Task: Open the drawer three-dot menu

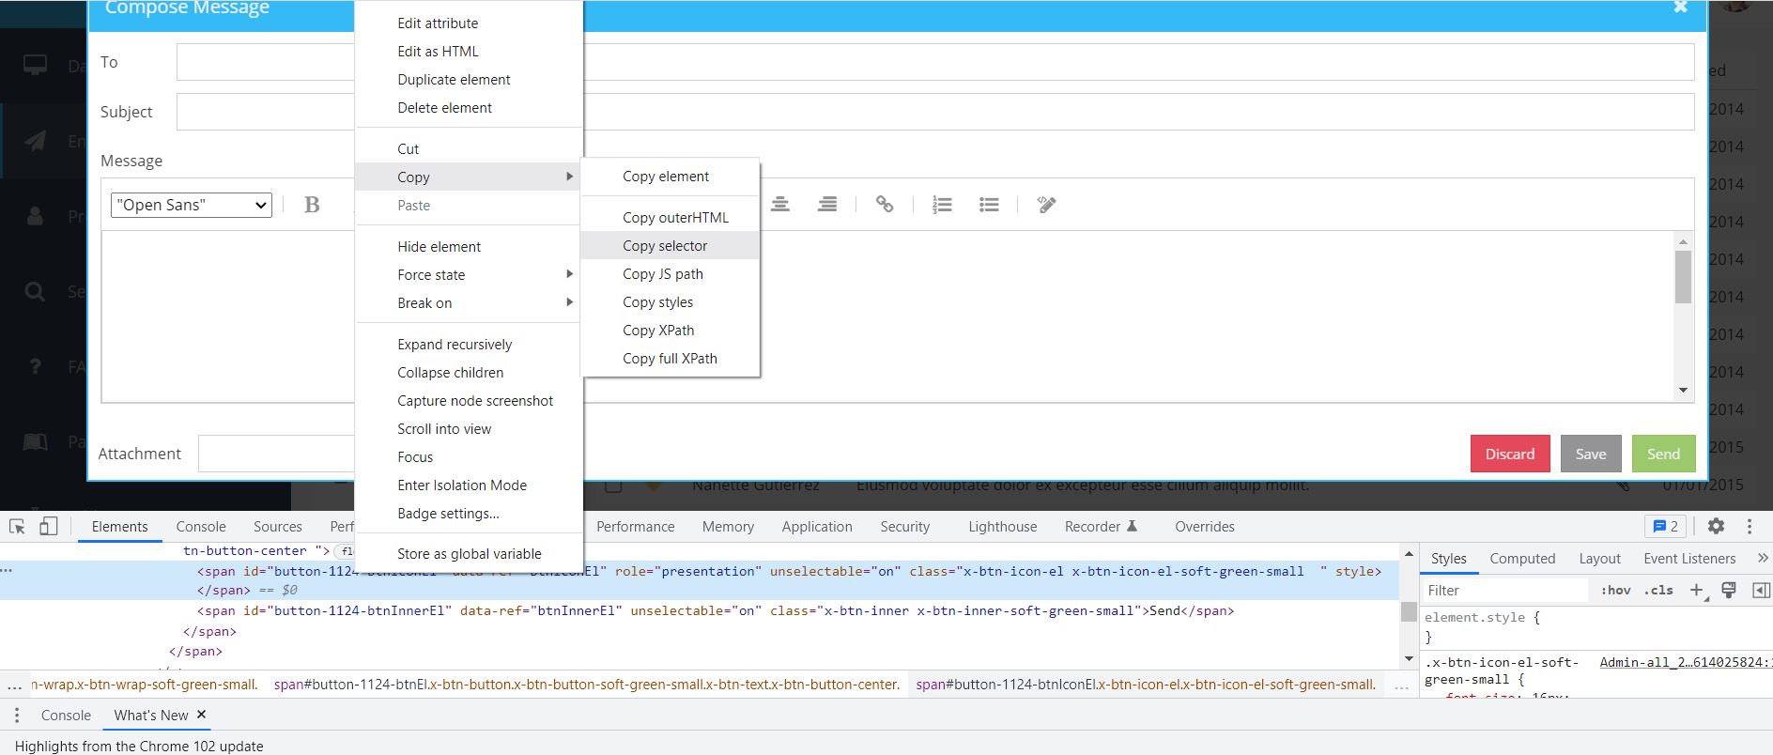Action: coord(16,716)
